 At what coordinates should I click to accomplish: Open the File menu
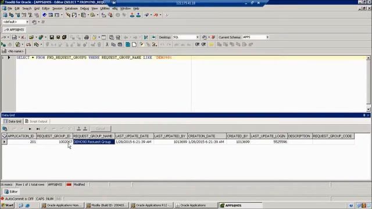pyautogui.click(x=9, y=8)
